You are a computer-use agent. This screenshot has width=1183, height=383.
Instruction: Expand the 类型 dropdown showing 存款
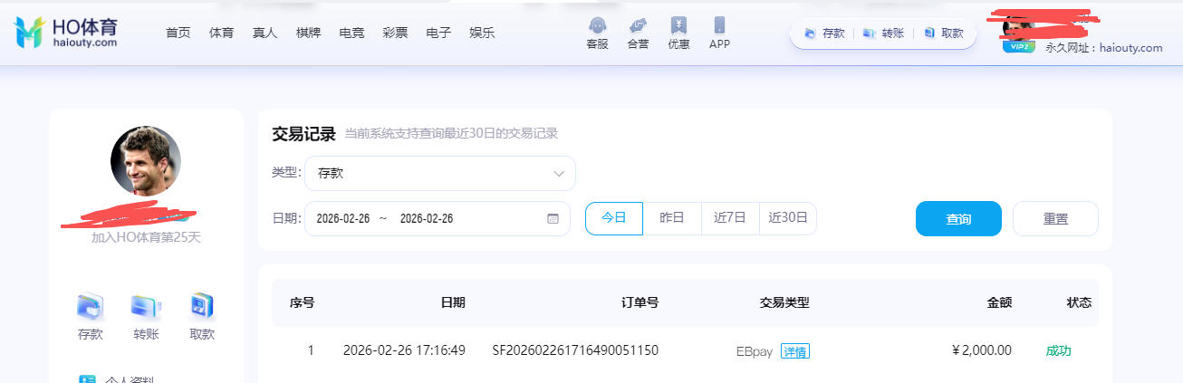point(440,173)
